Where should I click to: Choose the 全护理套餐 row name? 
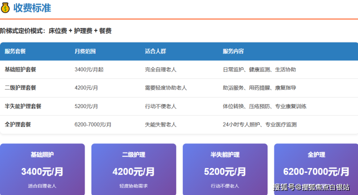[x=18, y=125]
